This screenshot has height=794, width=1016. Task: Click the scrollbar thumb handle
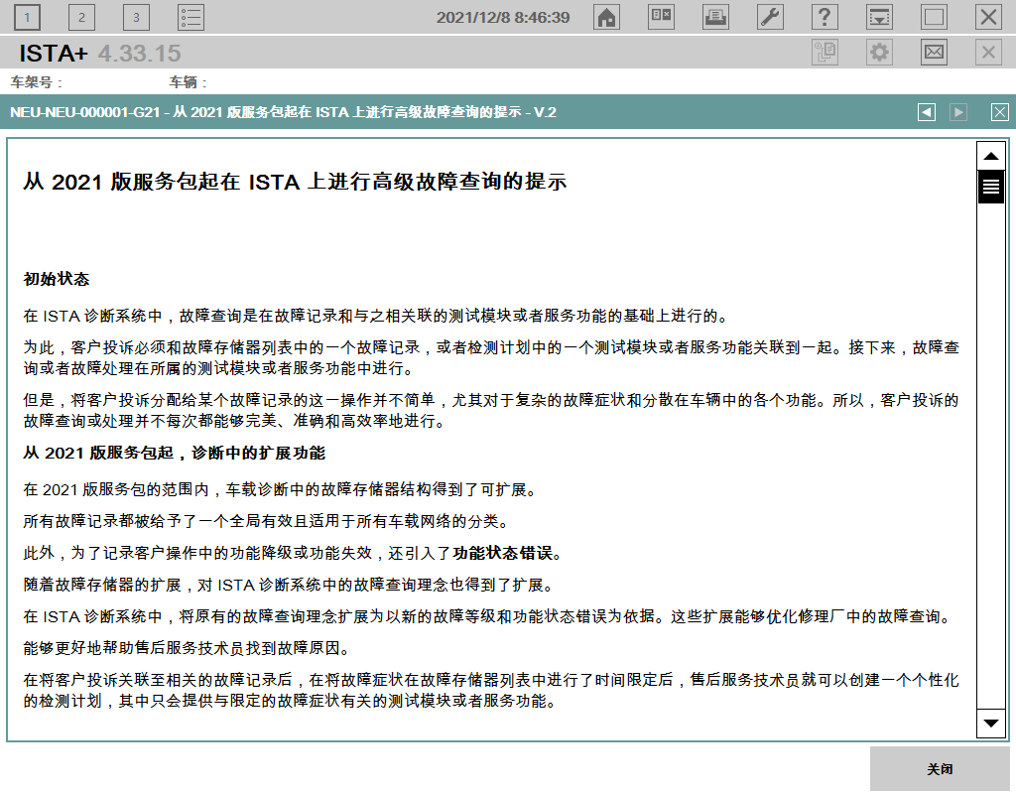tap(991, 187)
